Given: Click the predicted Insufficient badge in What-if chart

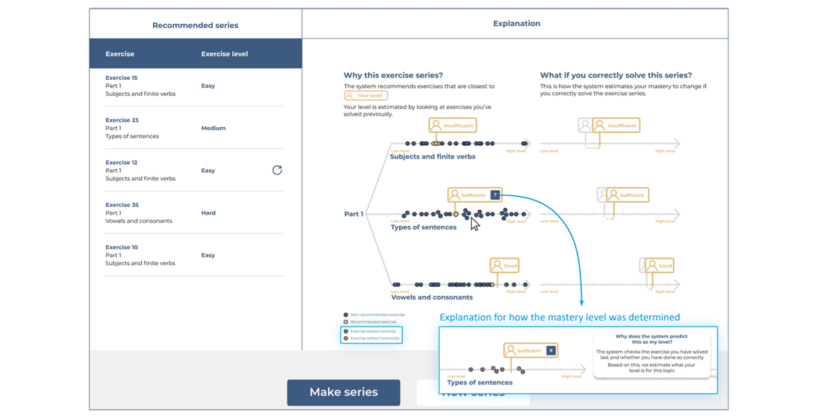Looking at the screenshot, I should (616, 126).
